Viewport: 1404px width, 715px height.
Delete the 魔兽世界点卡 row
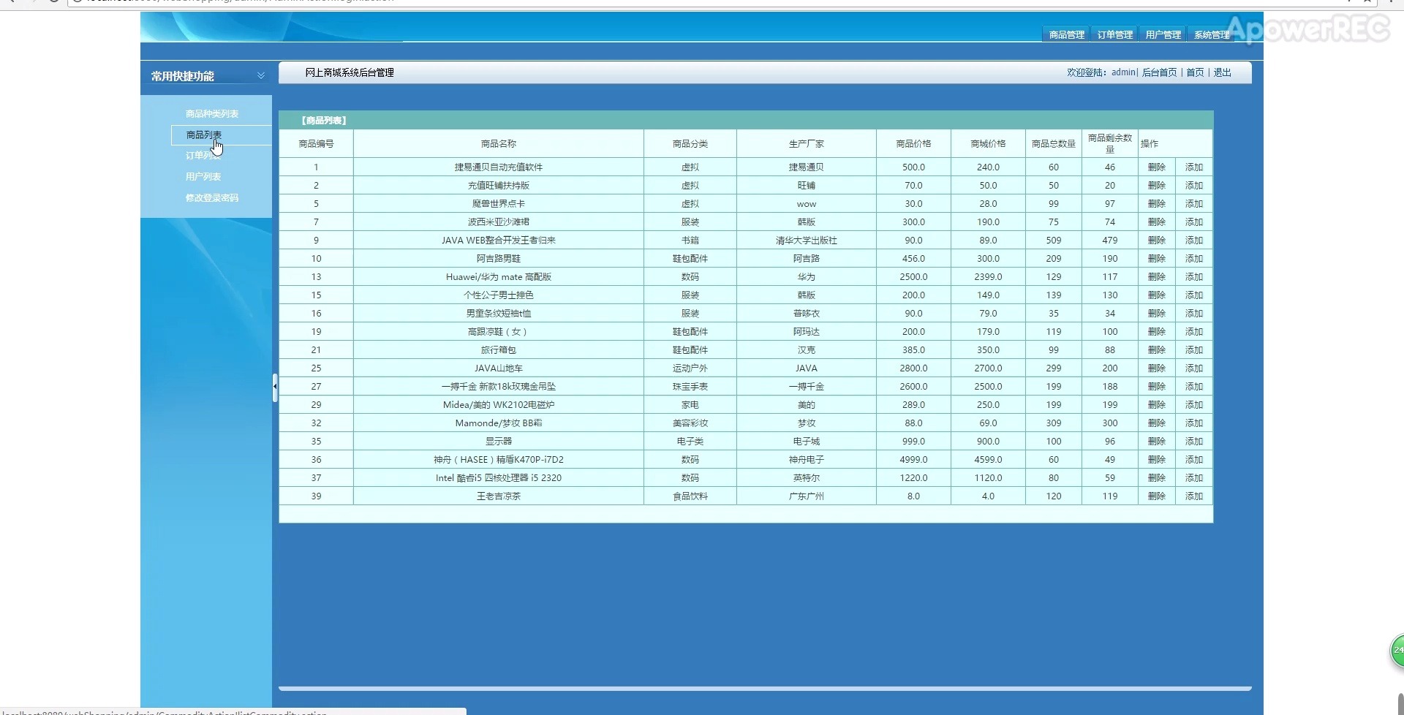pyautogui.click(x=1156, y=203)
